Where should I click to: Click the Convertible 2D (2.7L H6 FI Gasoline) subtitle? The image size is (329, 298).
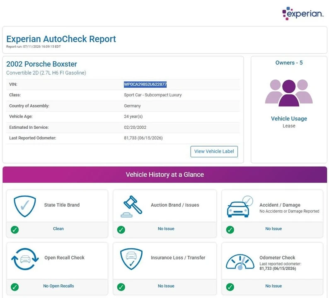[x=46, y=73]
